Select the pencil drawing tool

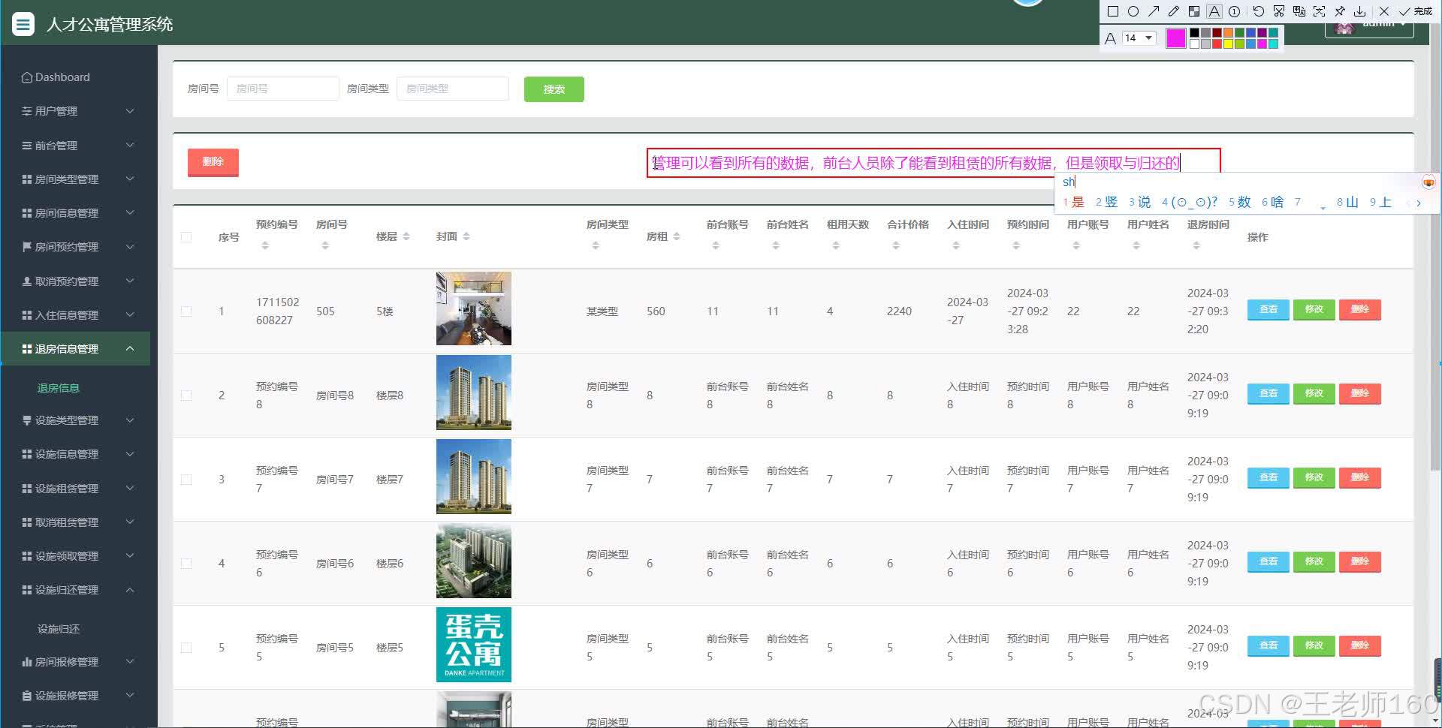pyautogui.click(x=1174, y=11)
